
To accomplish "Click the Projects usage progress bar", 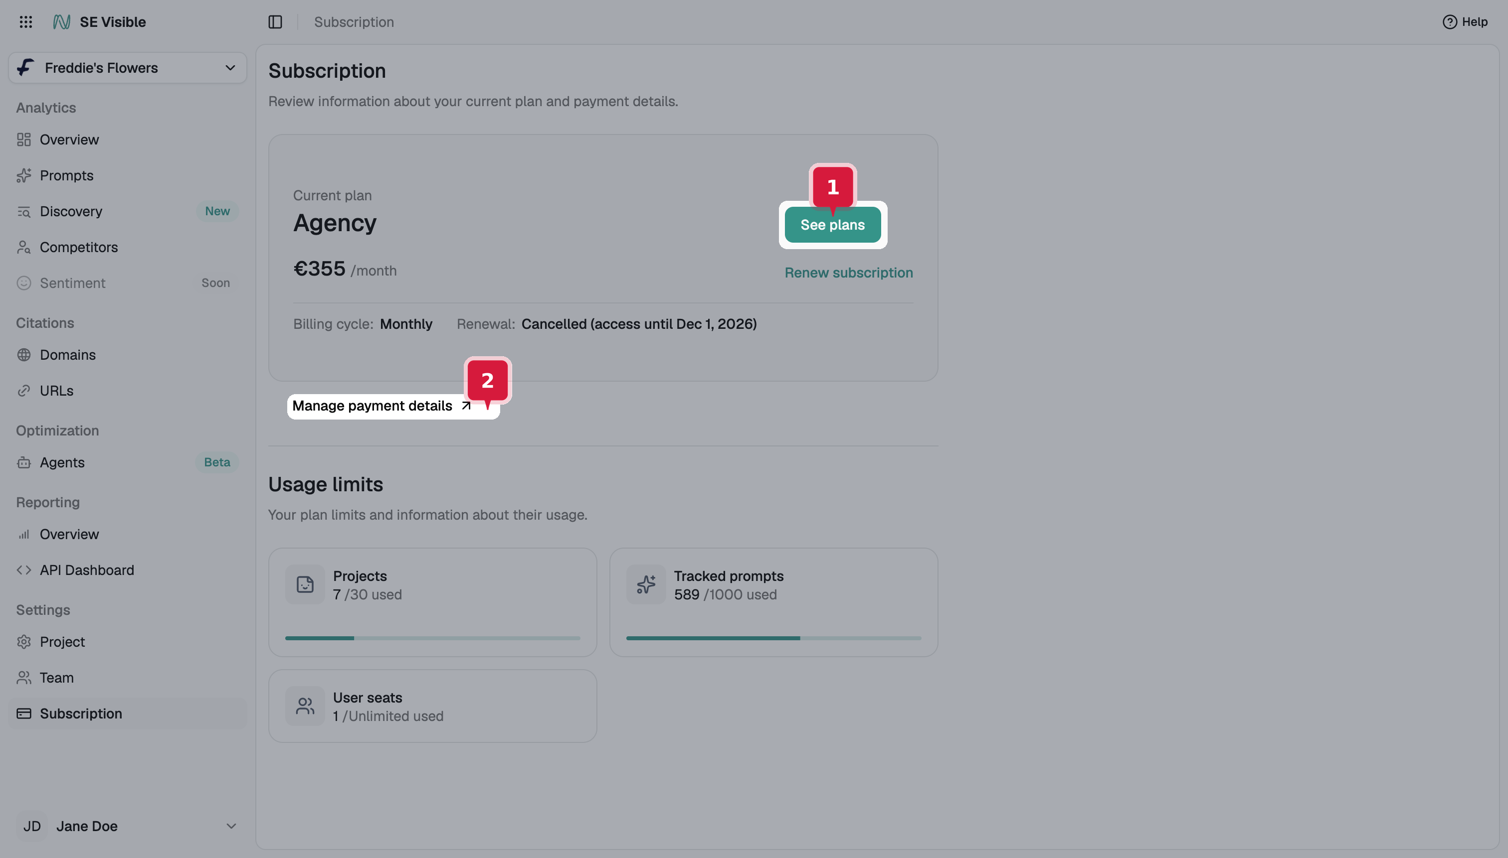I will click(432, 638).
